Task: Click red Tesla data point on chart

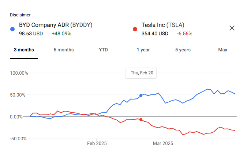Action: tap(141, 120)
